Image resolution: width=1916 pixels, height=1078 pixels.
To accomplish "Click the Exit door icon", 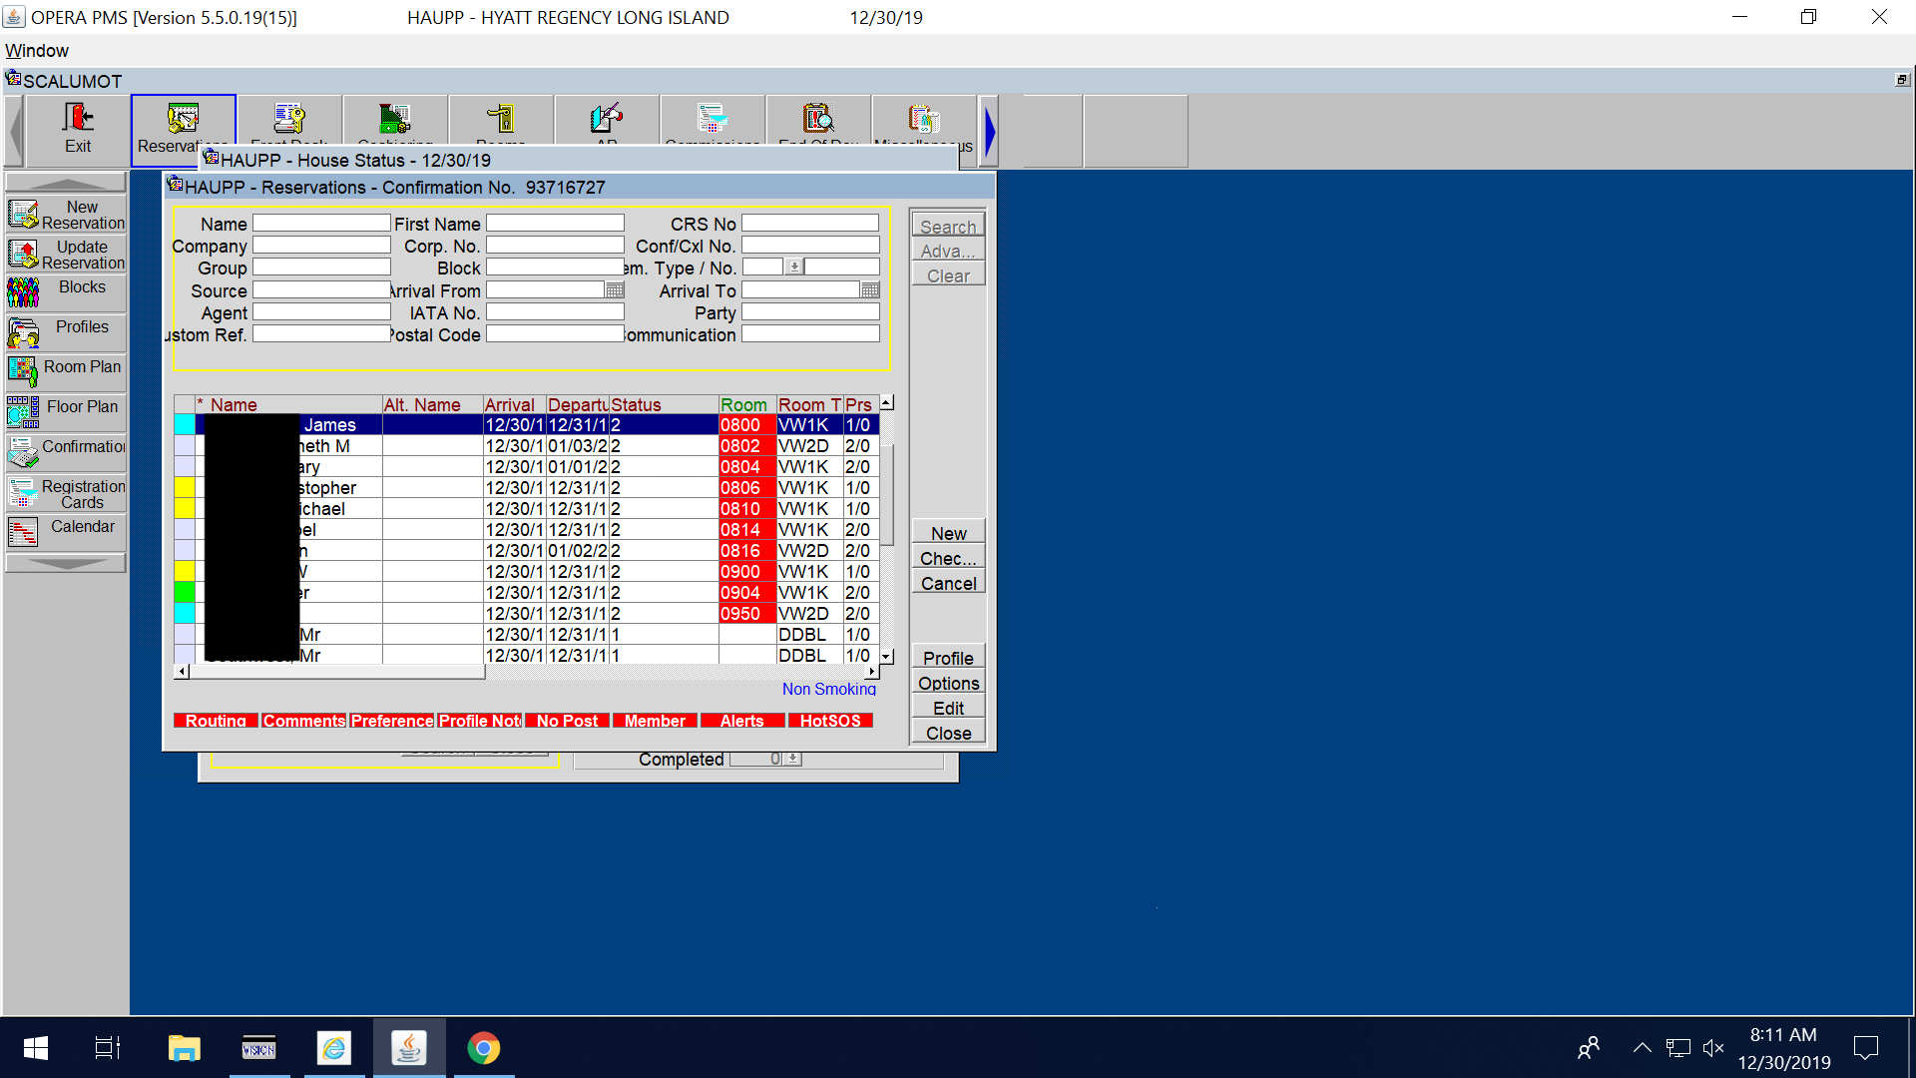I will [78, 119].
